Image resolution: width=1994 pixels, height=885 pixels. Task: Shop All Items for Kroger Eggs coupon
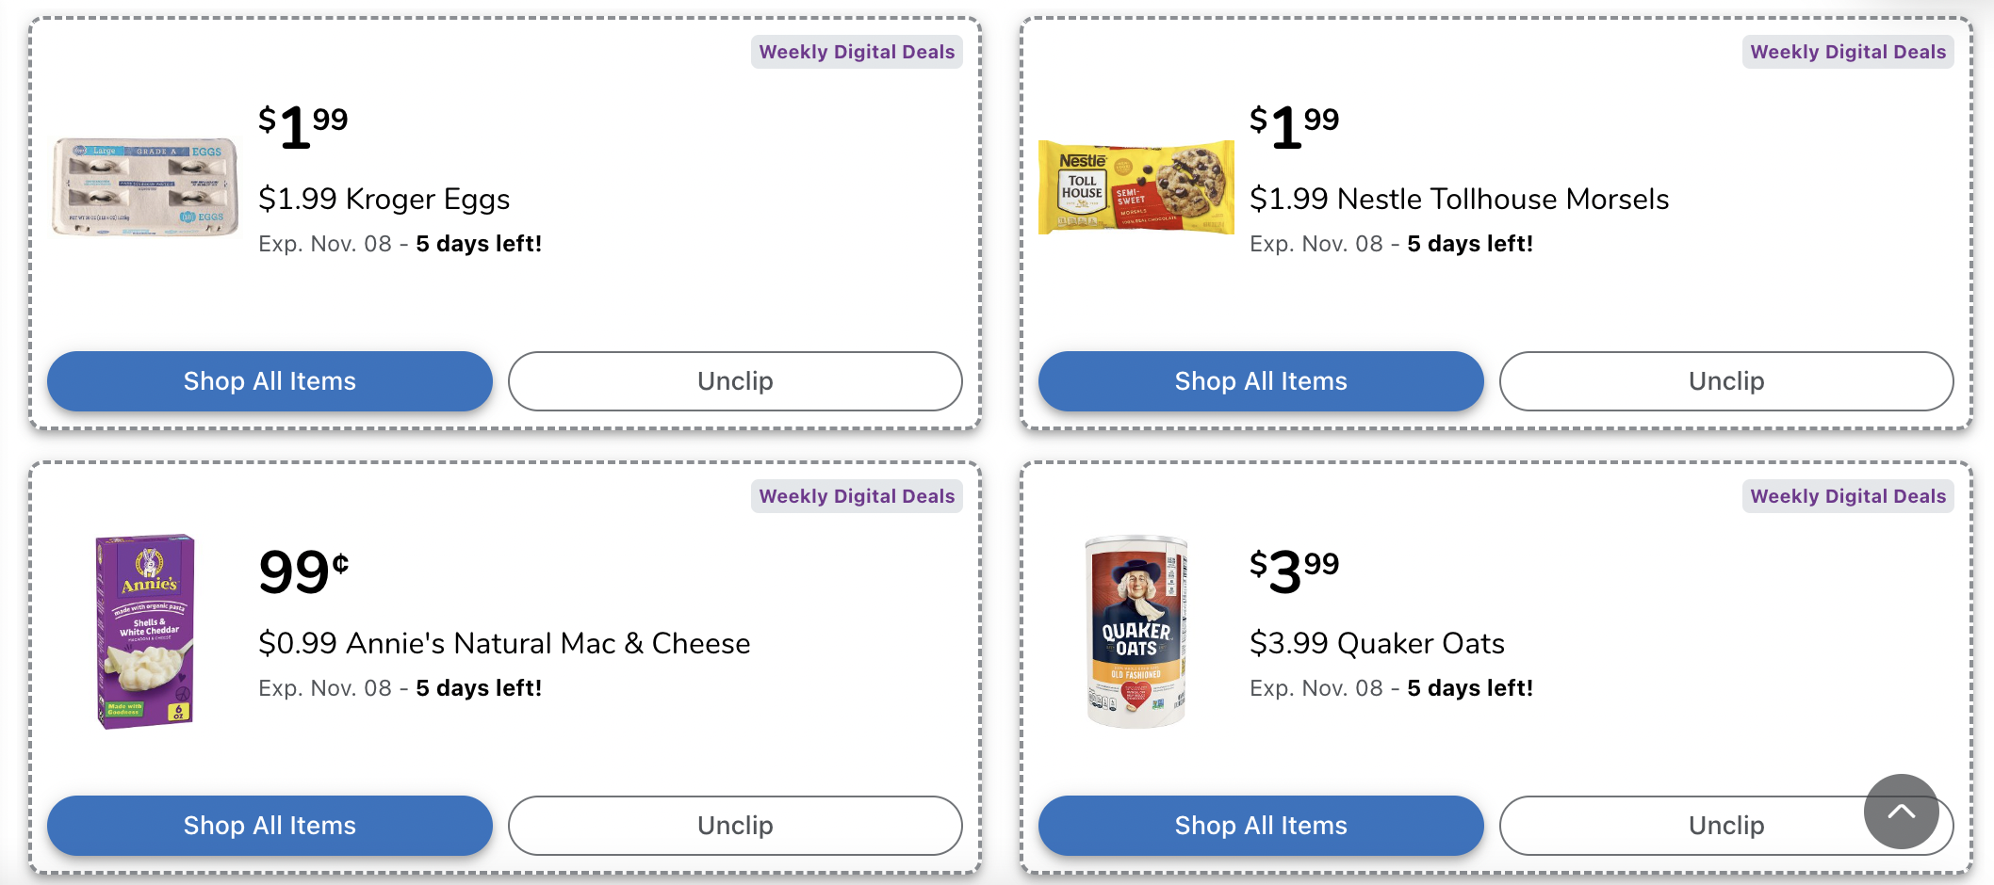269,381
